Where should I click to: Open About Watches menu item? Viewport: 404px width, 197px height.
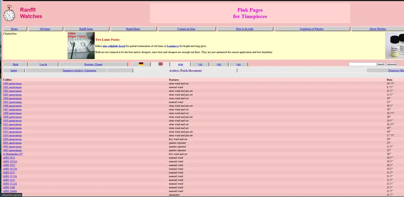tap(378, 29)
